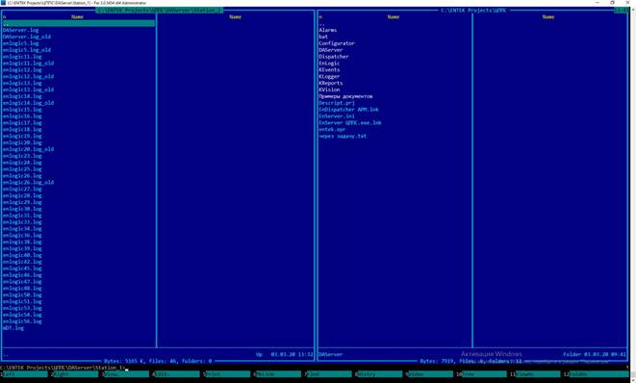636x383 pixels.
Task: Select the KVision folder
Action: click(x=329, y=89)
